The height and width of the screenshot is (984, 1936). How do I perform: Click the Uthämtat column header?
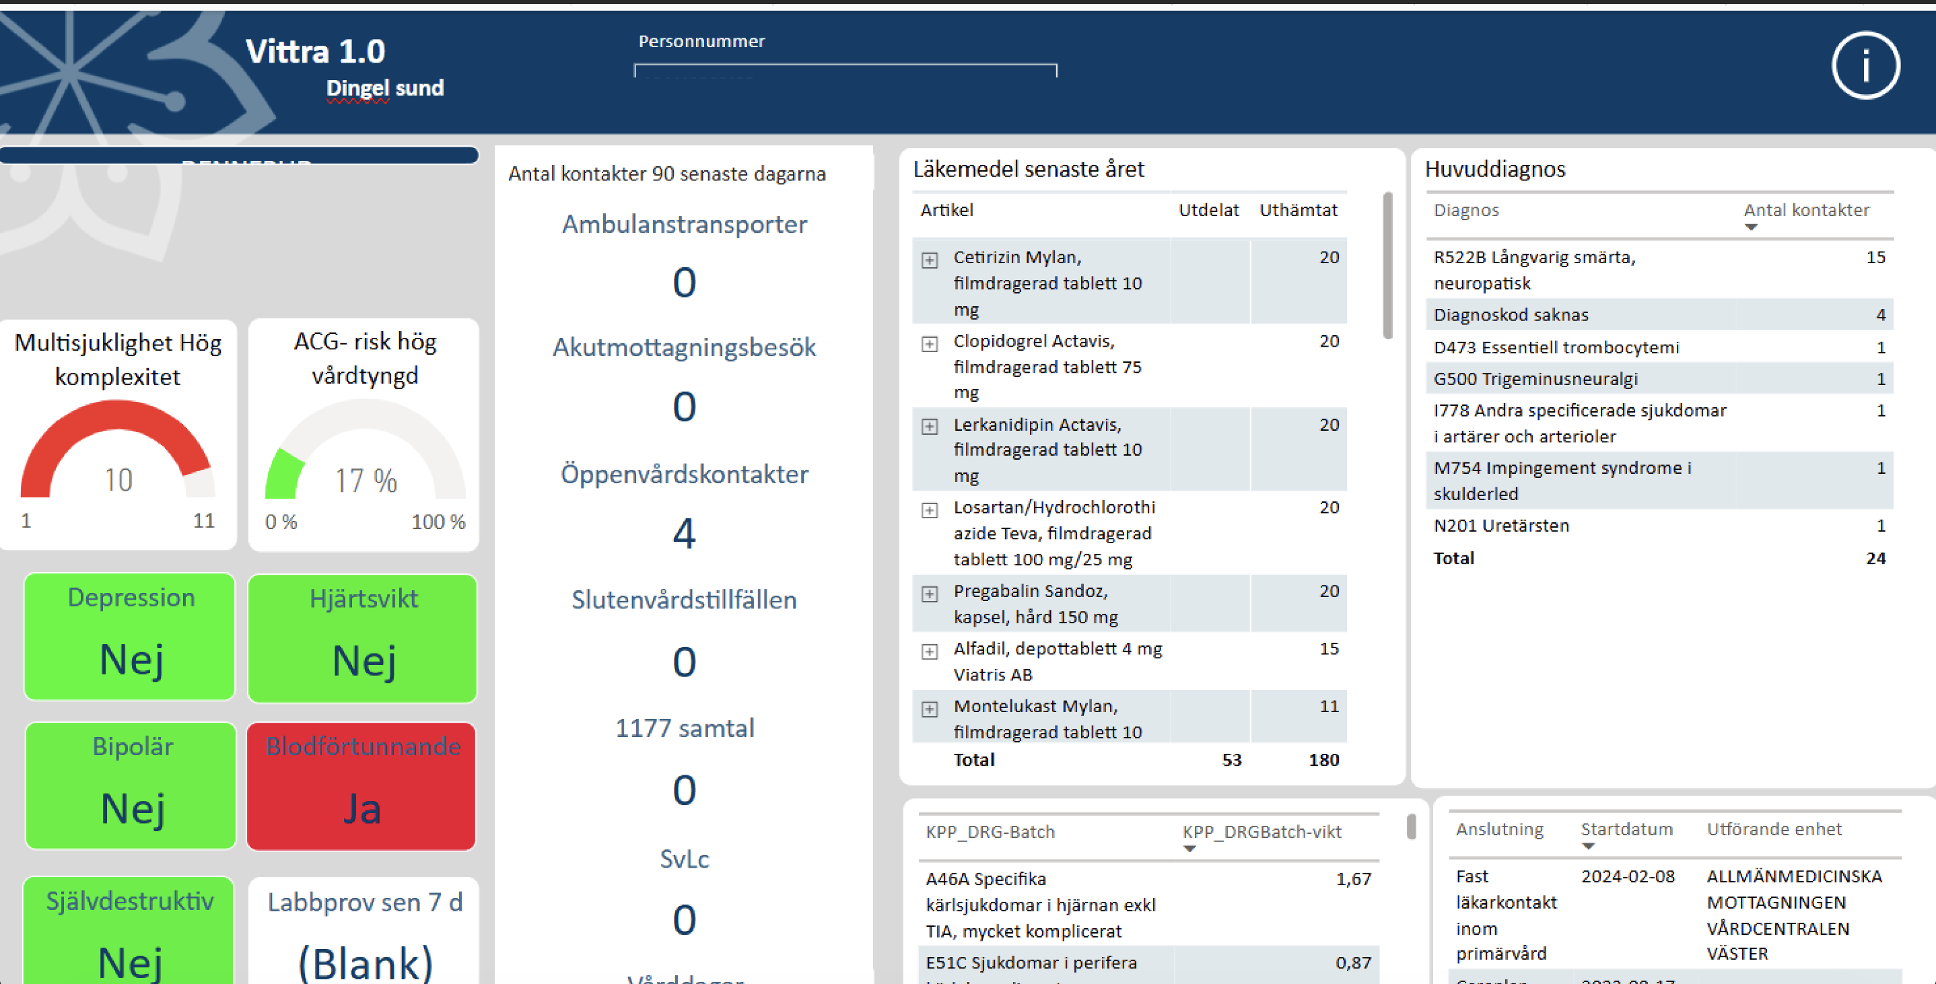coord(1298,211)
